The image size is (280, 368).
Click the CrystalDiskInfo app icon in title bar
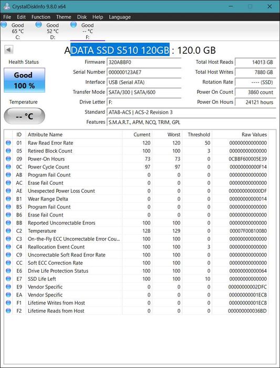pos(6,6)
